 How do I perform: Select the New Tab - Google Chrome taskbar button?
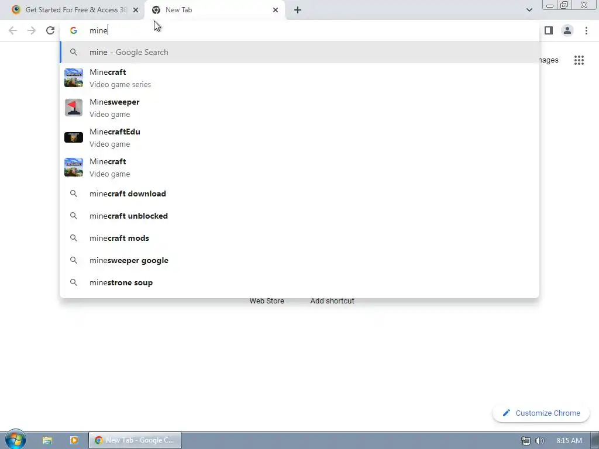click(x=135, y=440)
